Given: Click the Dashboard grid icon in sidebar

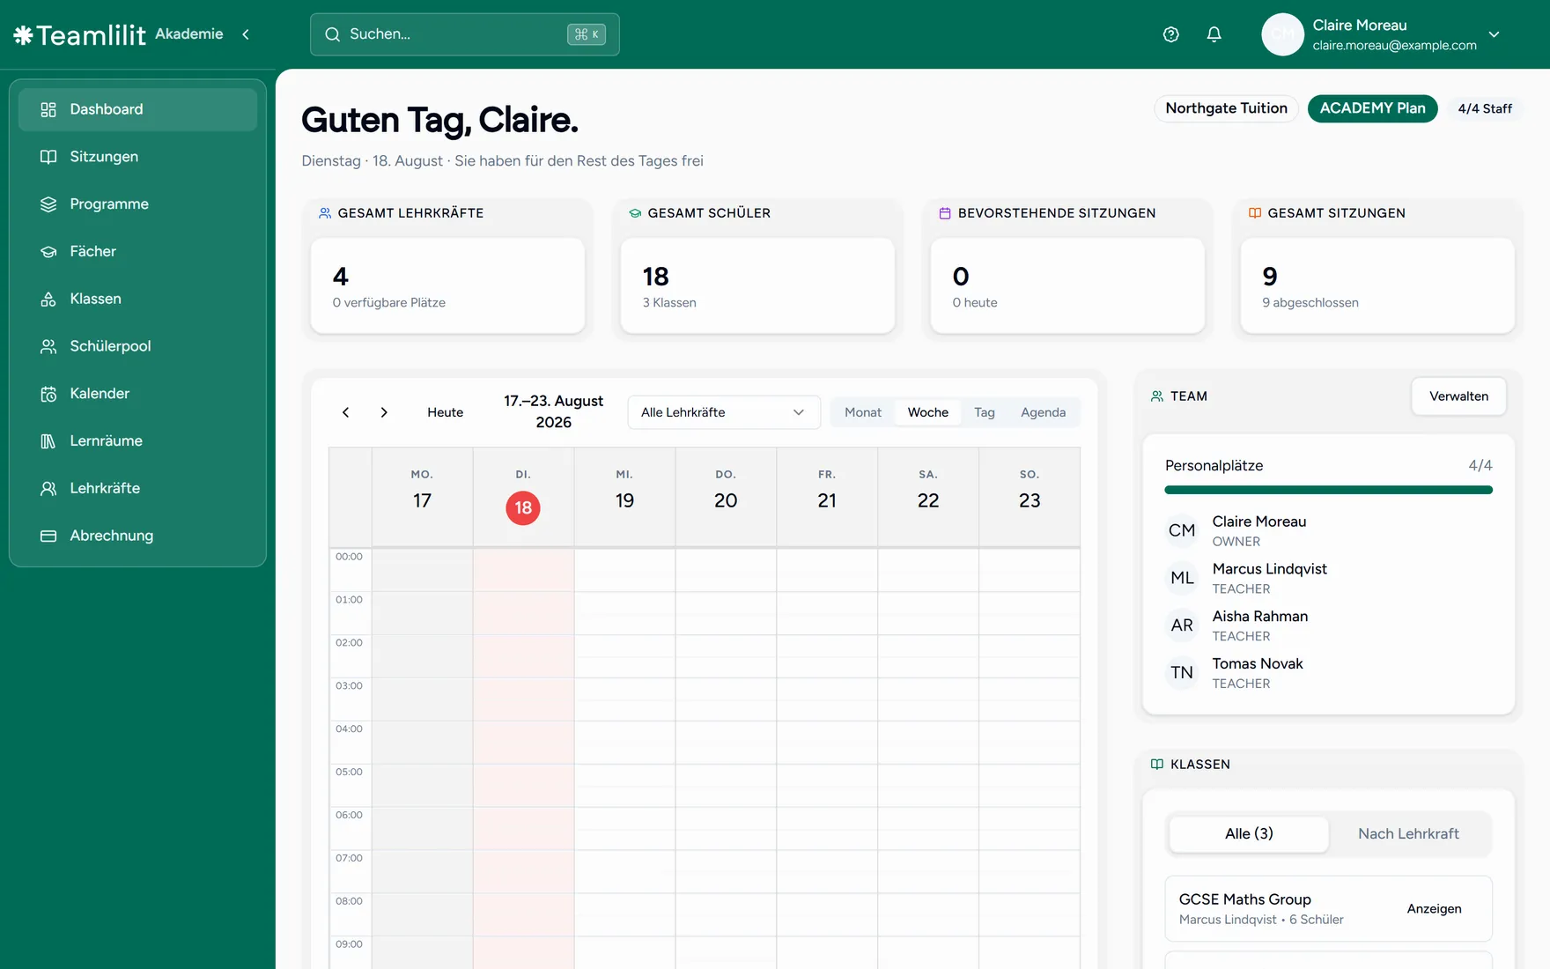Looking at the screenshot, I should (x=48, y=109).
